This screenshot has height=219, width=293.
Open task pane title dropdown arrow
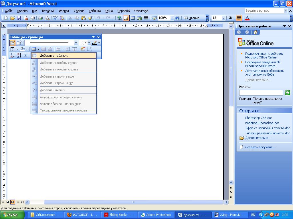[284, 26]
